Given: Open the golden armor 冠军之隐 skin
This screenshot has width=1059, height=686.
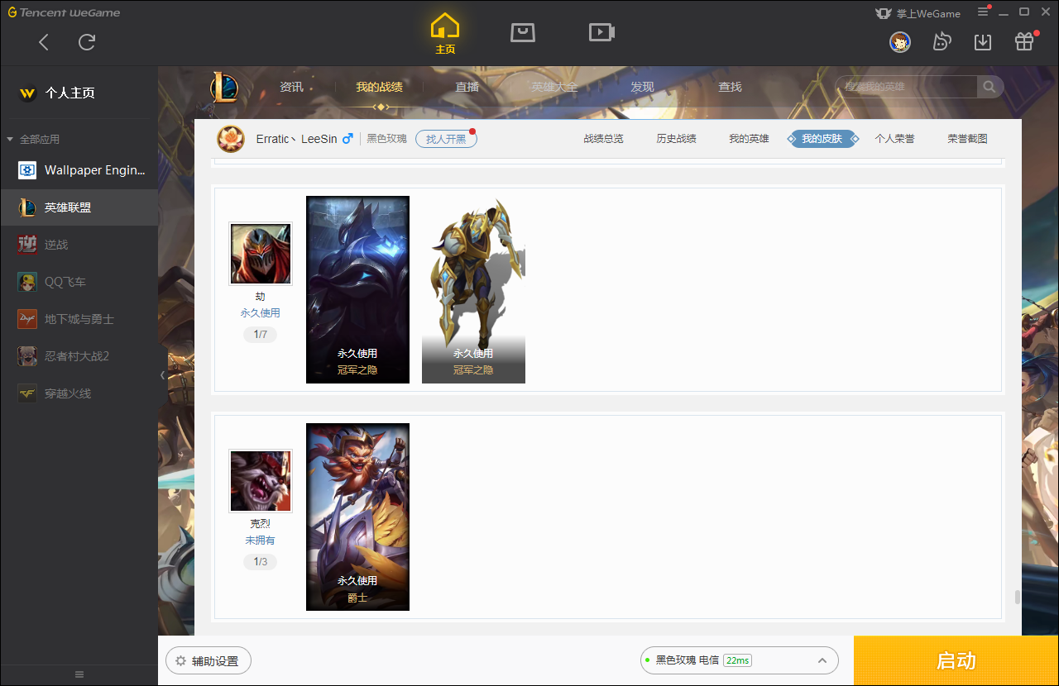Looking at the screenshot, I should (x=473, y=289).
